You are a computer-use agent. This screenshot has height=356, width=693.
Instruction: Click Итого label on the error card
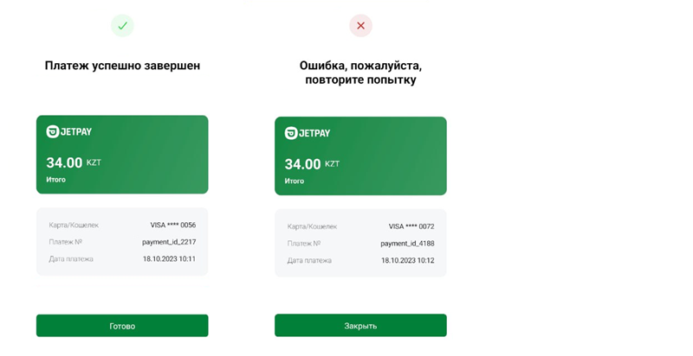[x=295, y=181]
